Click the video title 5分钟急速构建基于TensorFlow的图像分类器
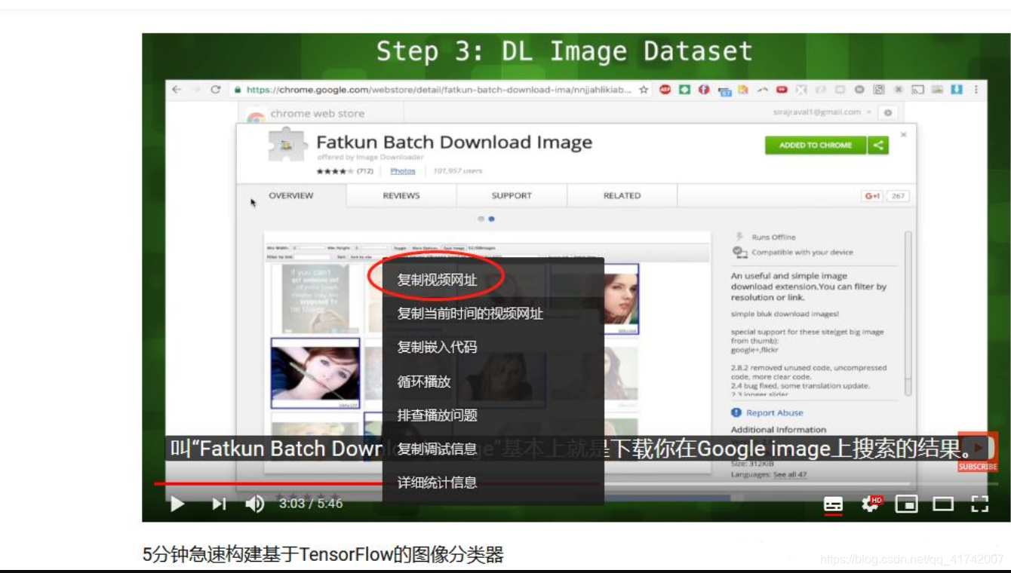Image resolution: width=1011 pixels, height=573 pixels. (323, 555)
